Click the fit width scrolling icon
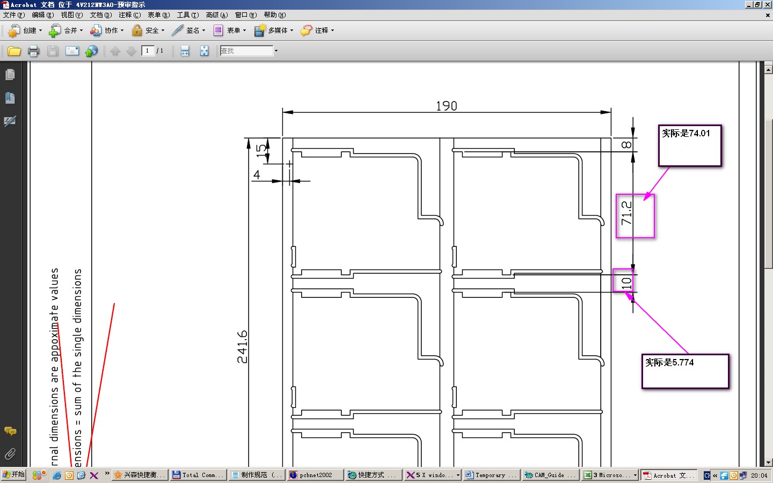Viewport: 773px width, 483px height. pyautogui.click(x=185, y=51)
